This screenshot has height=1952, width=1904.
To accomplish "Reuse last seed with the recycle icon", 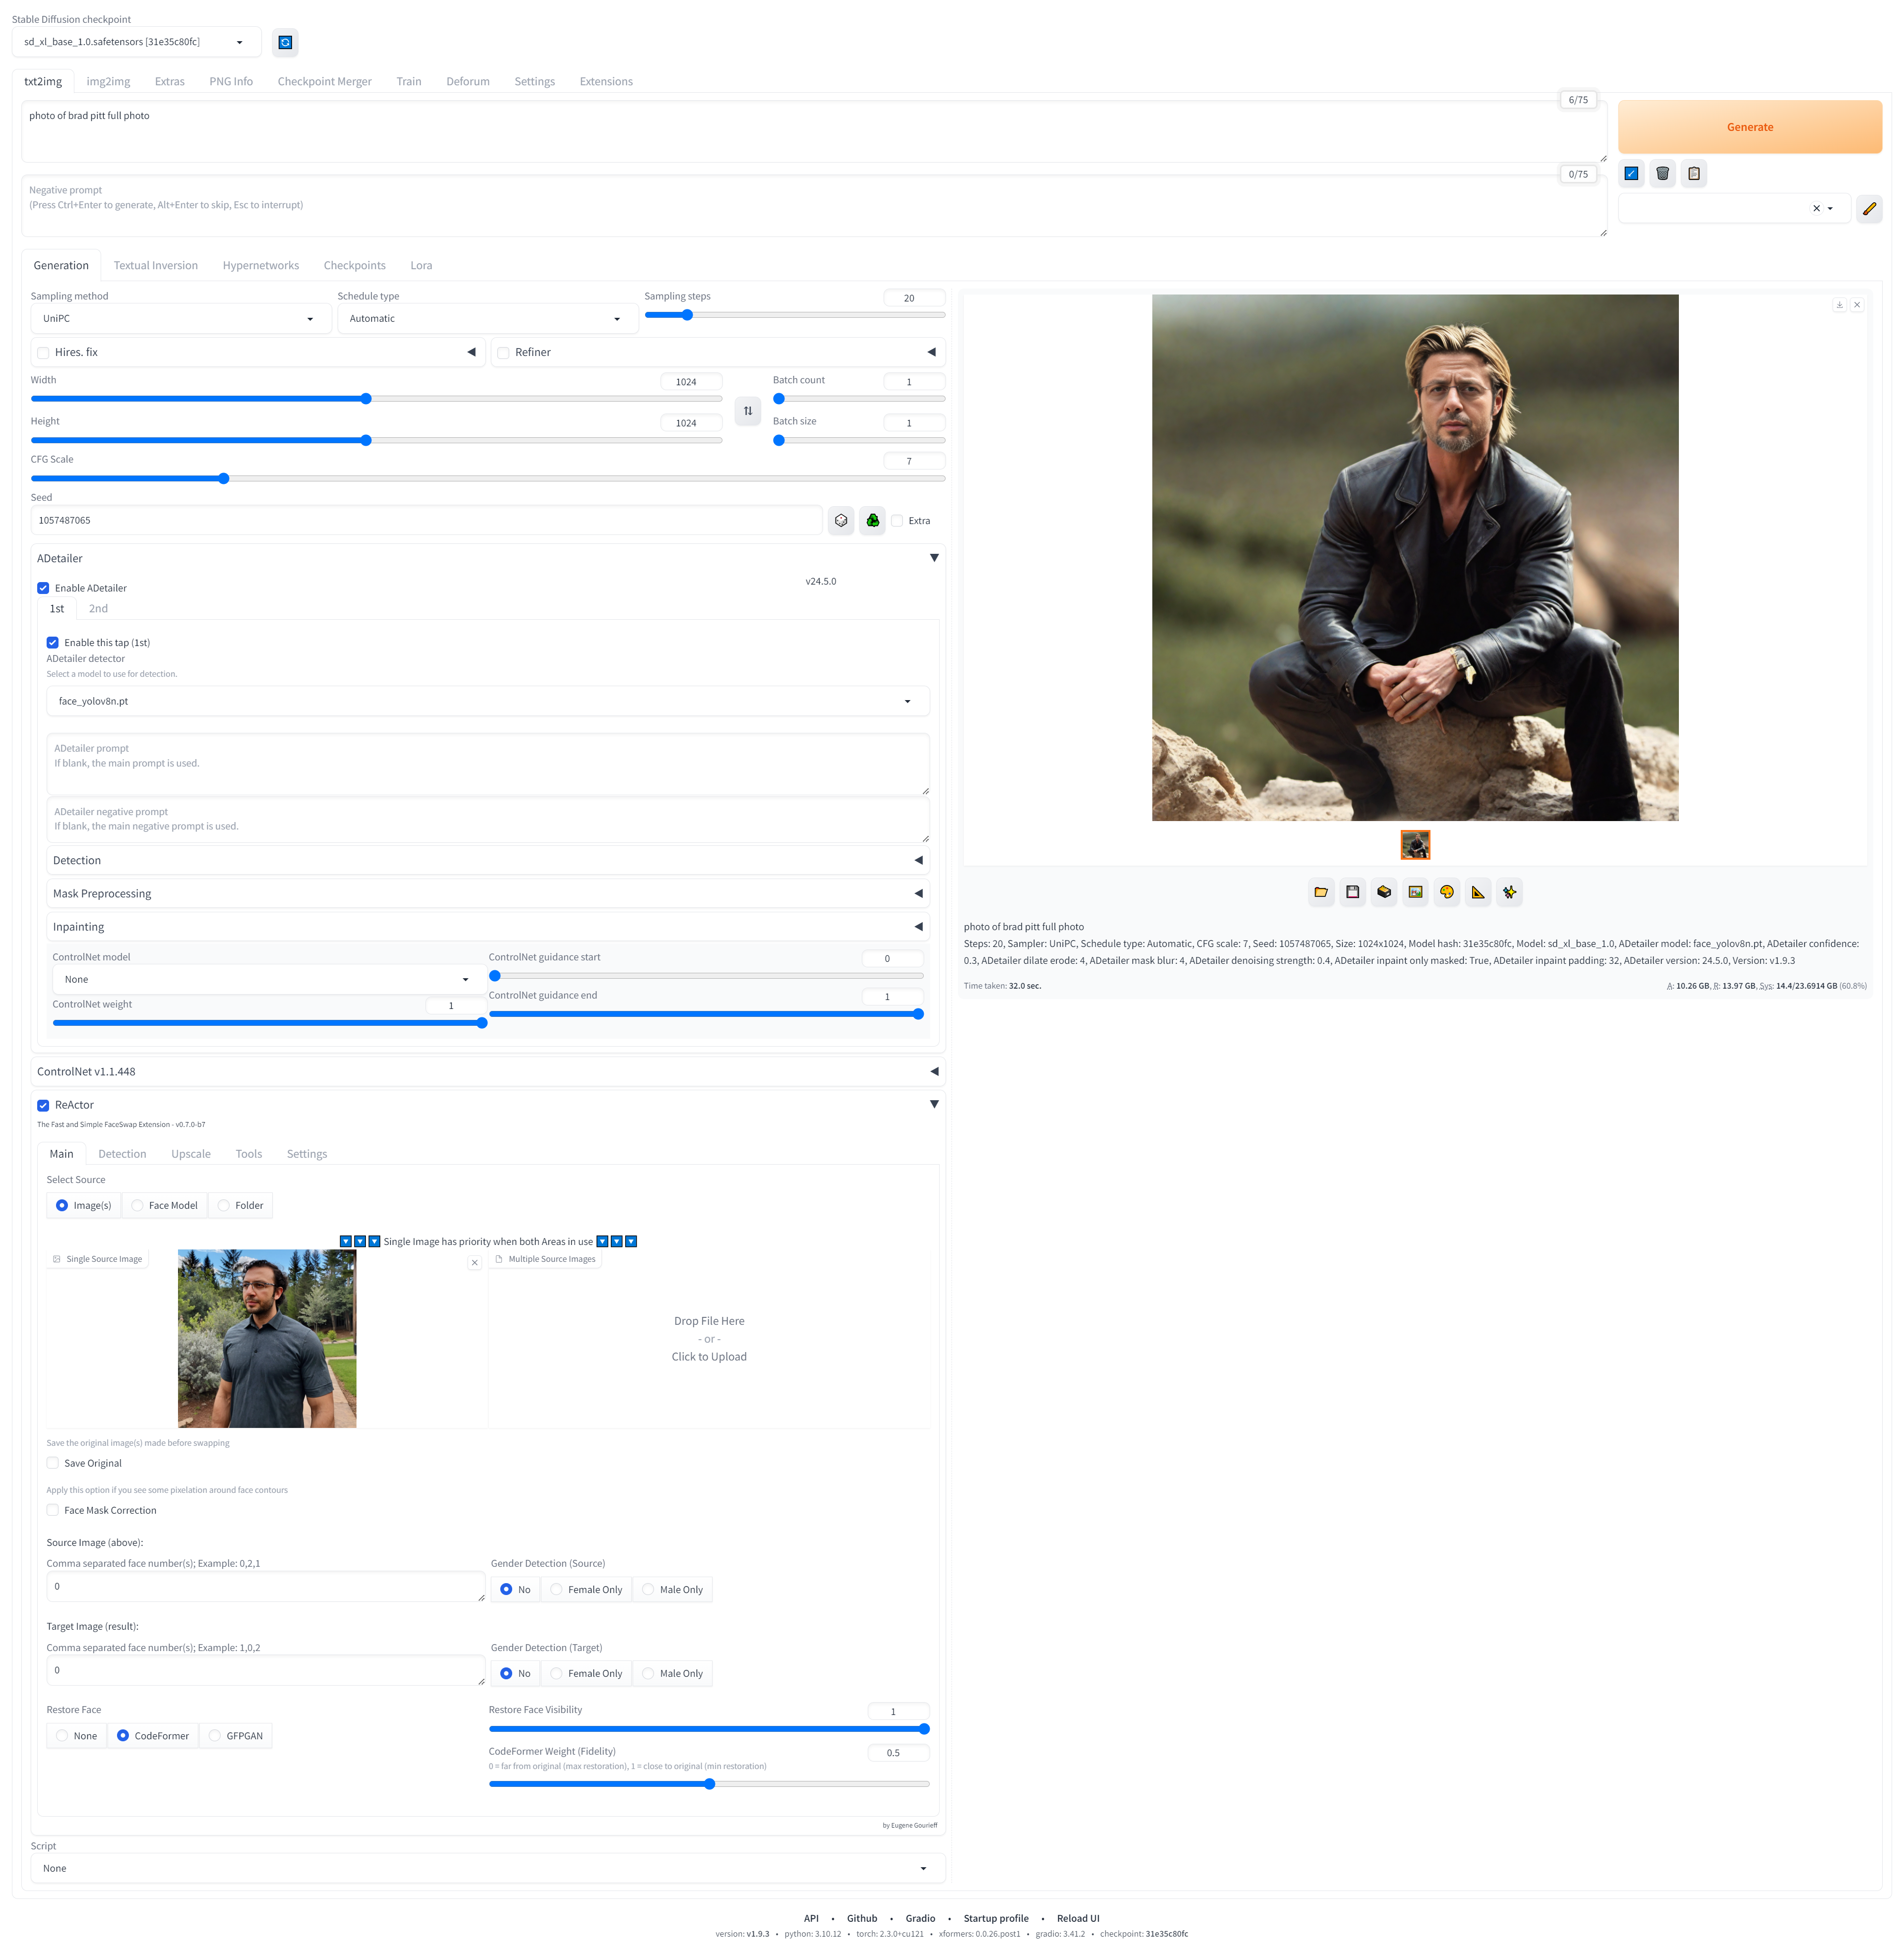I will (x=872, y=520).
